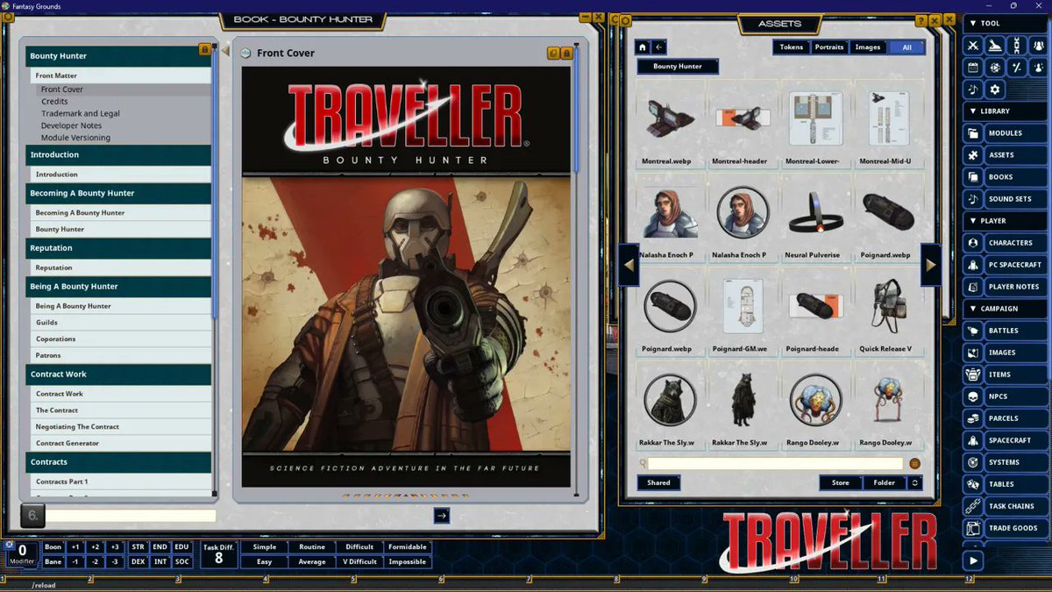Image resolution: width=1052 pixels, height=592 pixels.
Task: Open the NPCs skull icon
Action: pyautogui.click(x=972, y=396)
